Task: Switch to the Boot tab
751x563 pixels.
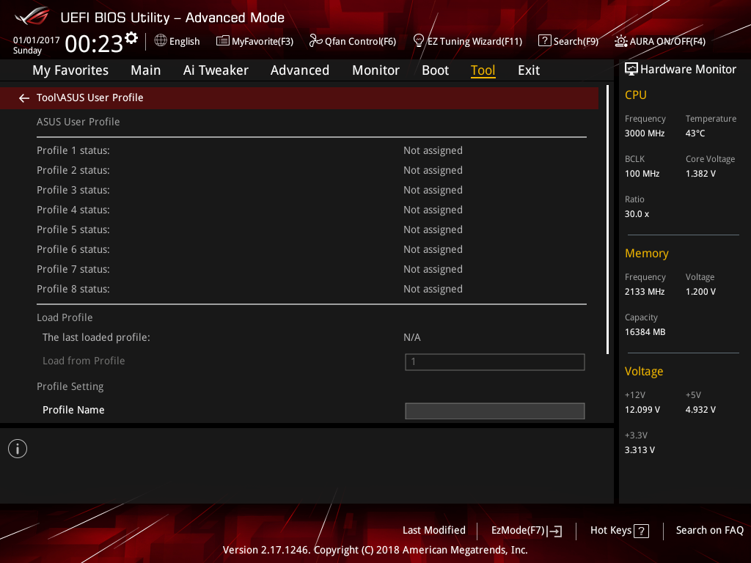Action: pyautogui.click(x=435, y=70)
